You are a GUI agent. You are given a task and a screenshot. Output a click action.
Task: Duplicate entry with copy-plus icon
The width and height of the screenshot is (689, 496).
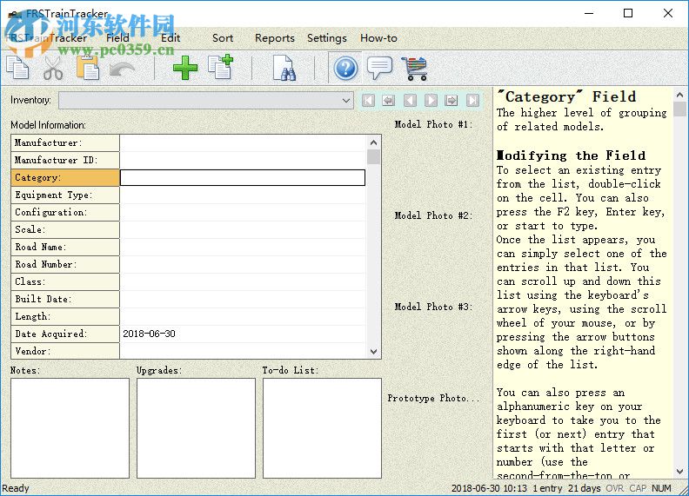(220, 67)
